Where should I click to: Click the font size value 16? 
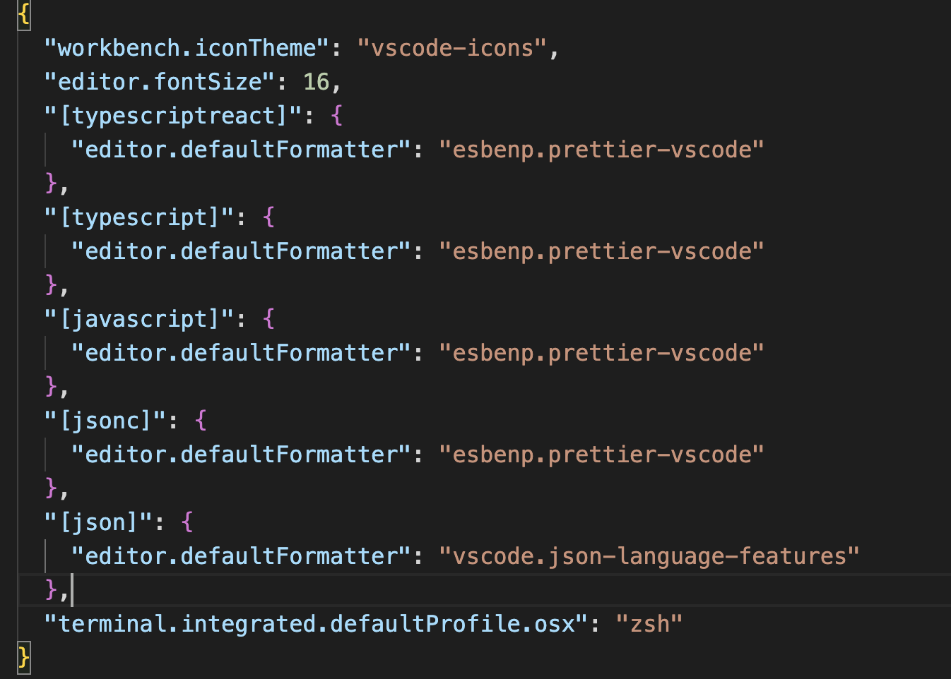[319, 81]
